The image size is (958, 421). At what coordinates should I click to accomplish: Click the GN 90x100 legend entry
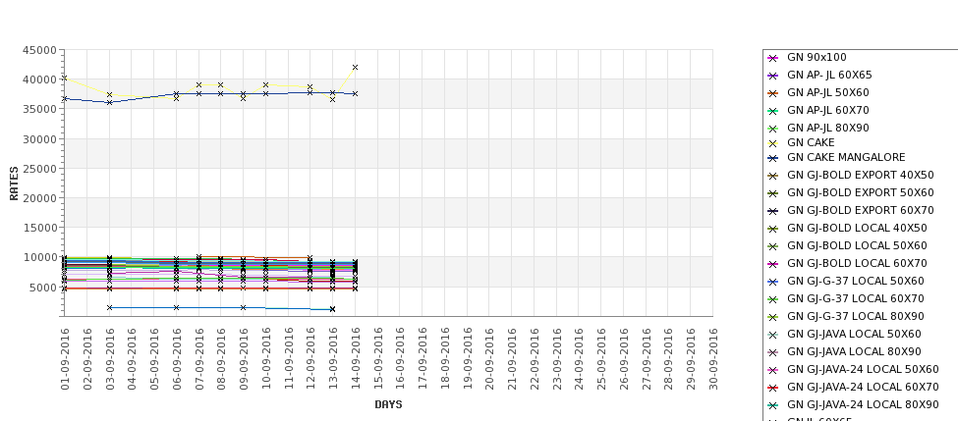(x=807, y=57)
